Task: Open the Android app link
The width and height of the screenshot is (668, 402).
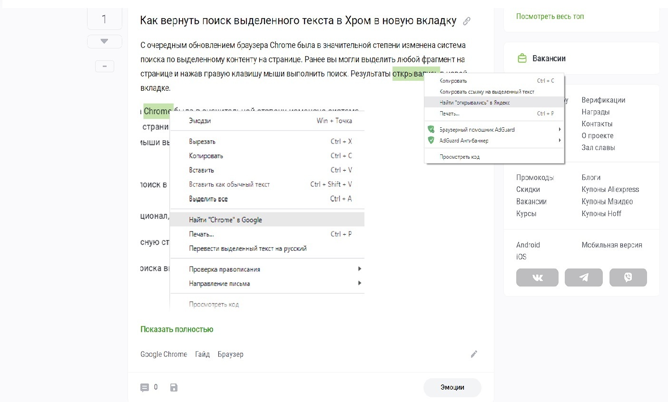Action: 528,245
